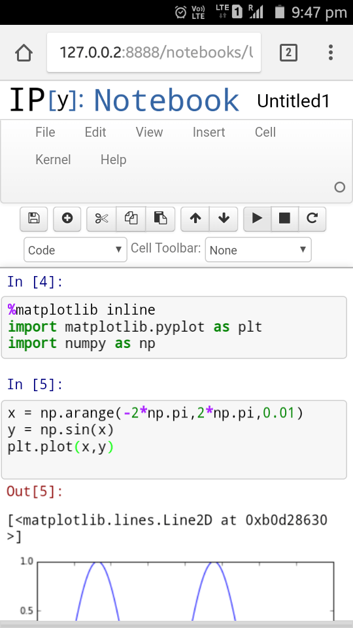The image size is (353, 628).
Task: Open the Cell menu
Action: tap(265, 132)
